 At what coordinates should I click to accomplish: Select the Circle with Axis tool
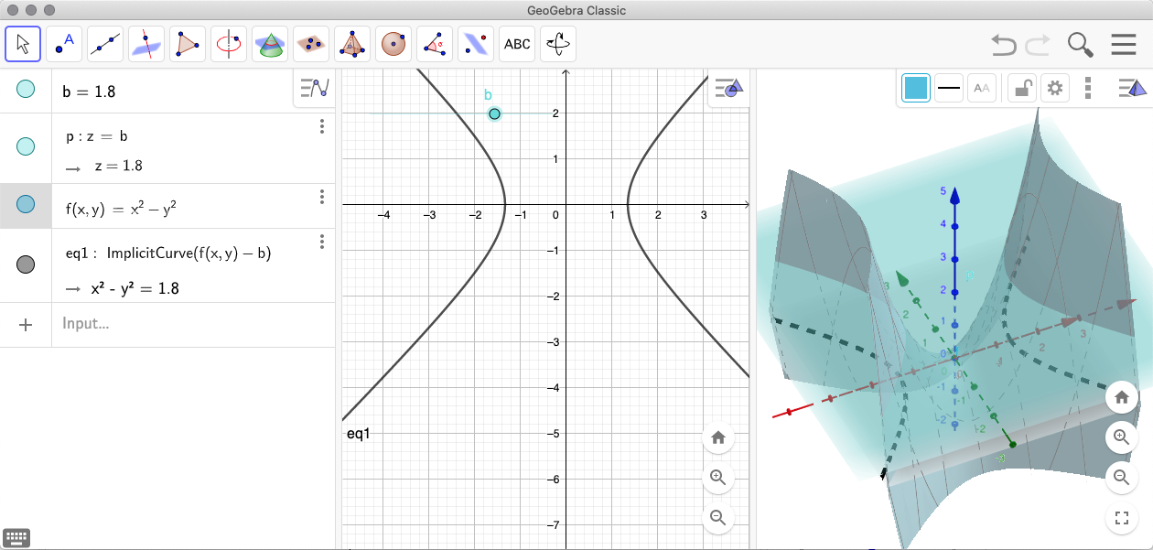229,43
